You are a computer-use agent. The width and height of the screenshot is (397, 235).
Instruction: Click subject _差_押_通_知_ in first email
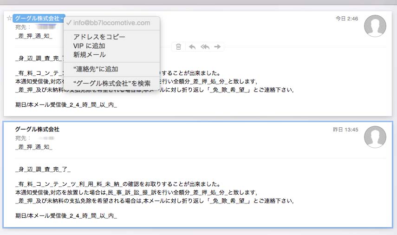[34, 36]
